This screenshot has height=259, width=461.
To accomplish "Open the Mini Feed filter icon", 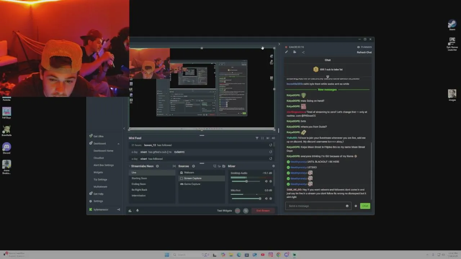I will coord(257,138).
